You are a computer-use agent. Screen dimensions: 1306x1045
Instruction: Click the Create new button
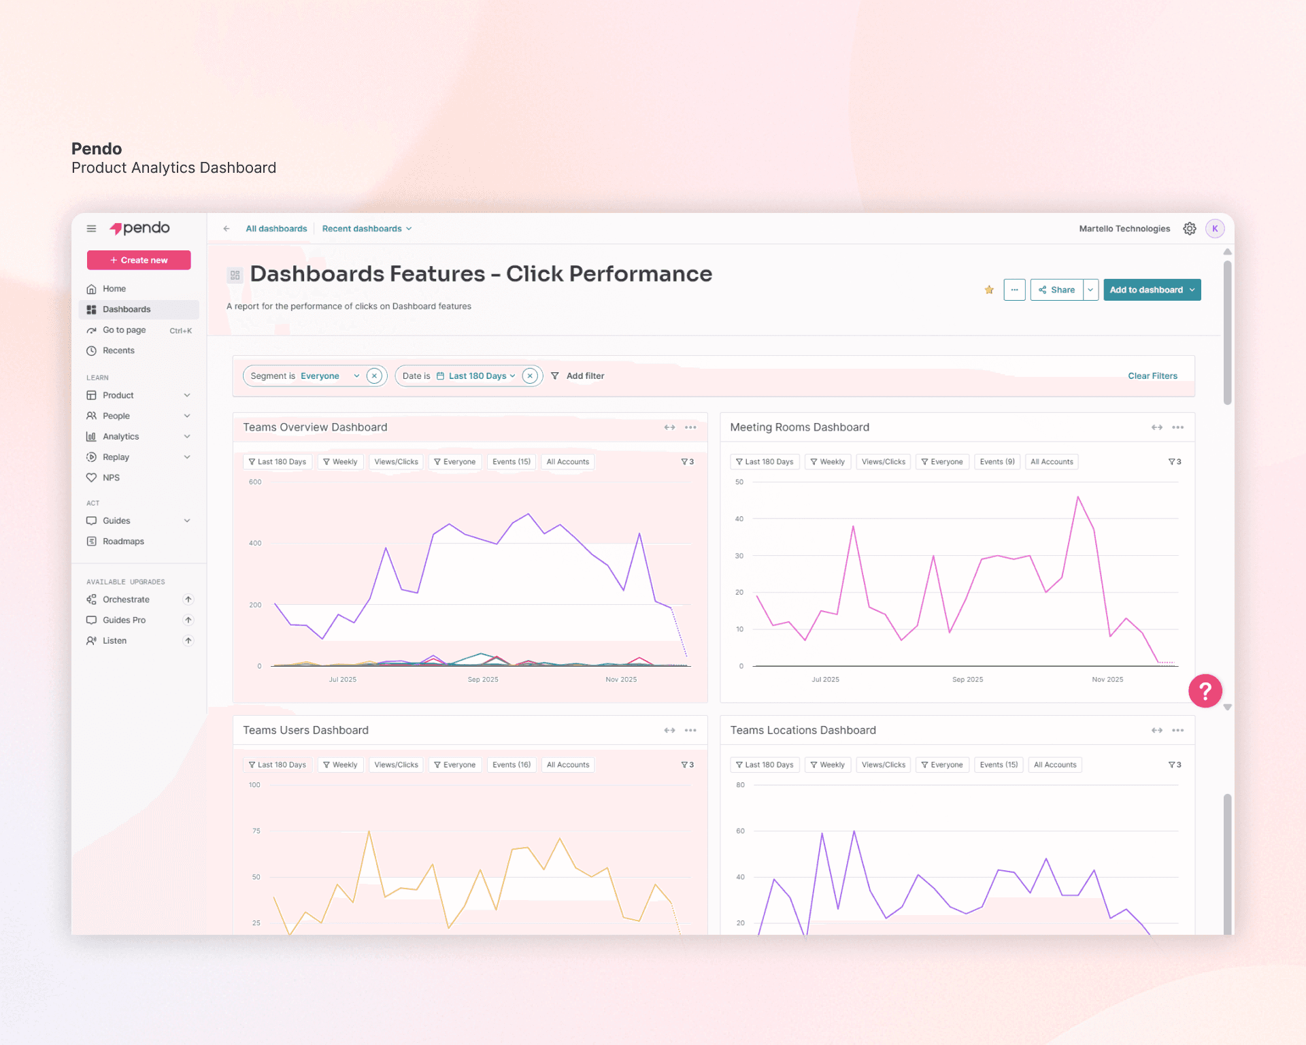point(139,260)
